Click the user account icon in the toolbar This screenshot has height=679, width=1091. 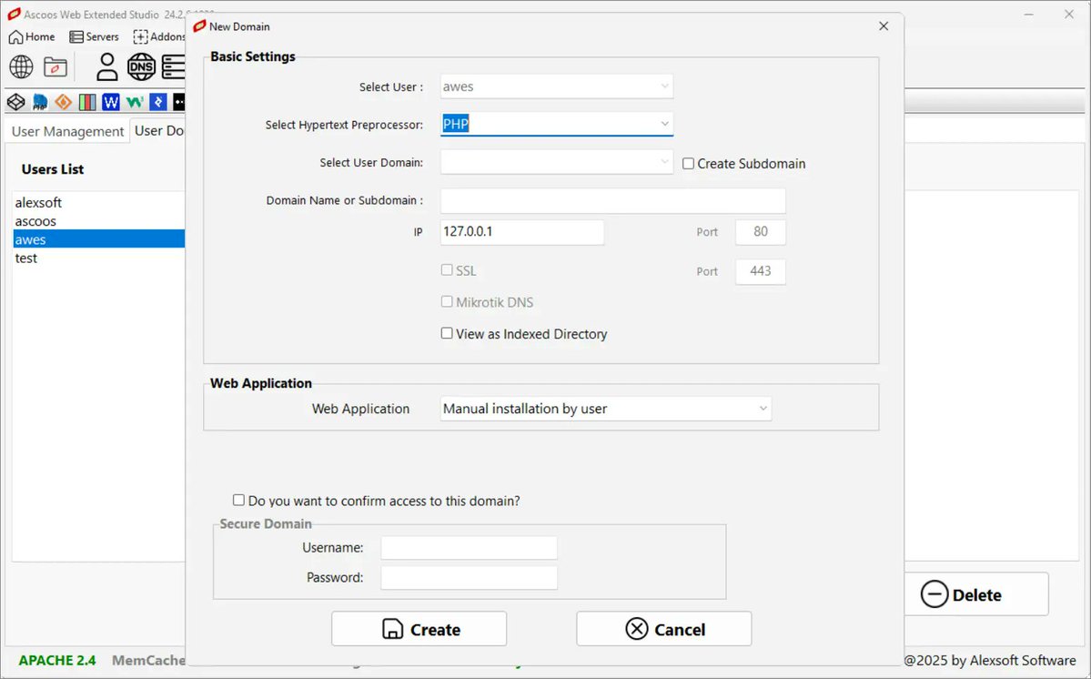coord(106,66)
